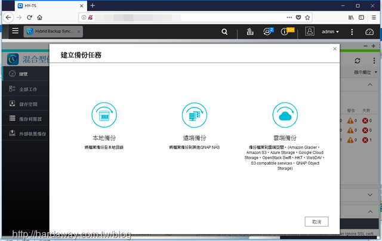Viewport: 382px width, 241px height.
Task: Open the background tasks icon
Action: pos(250,32)
